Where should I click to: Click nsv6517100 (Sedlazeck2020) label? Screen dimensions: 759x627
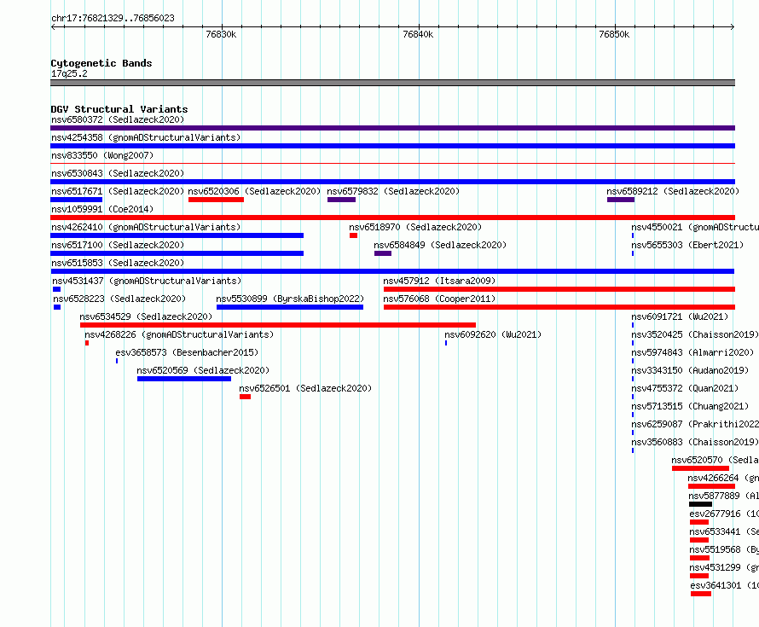118,245
